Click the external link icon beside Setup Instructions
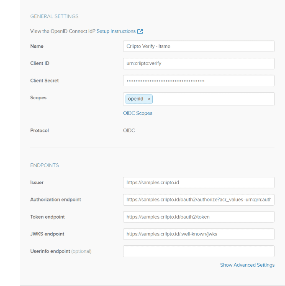This screenshot has width=285, height=286. tap(140, 31)
